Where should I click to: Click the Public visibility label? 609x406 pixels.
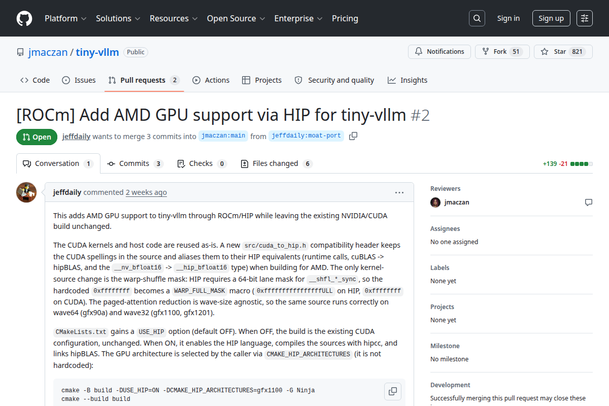click(x=136, y=52)
